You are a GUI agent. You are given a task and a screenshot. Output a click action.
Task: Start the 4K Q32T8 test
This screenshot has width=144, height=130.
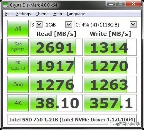[18, 66]
